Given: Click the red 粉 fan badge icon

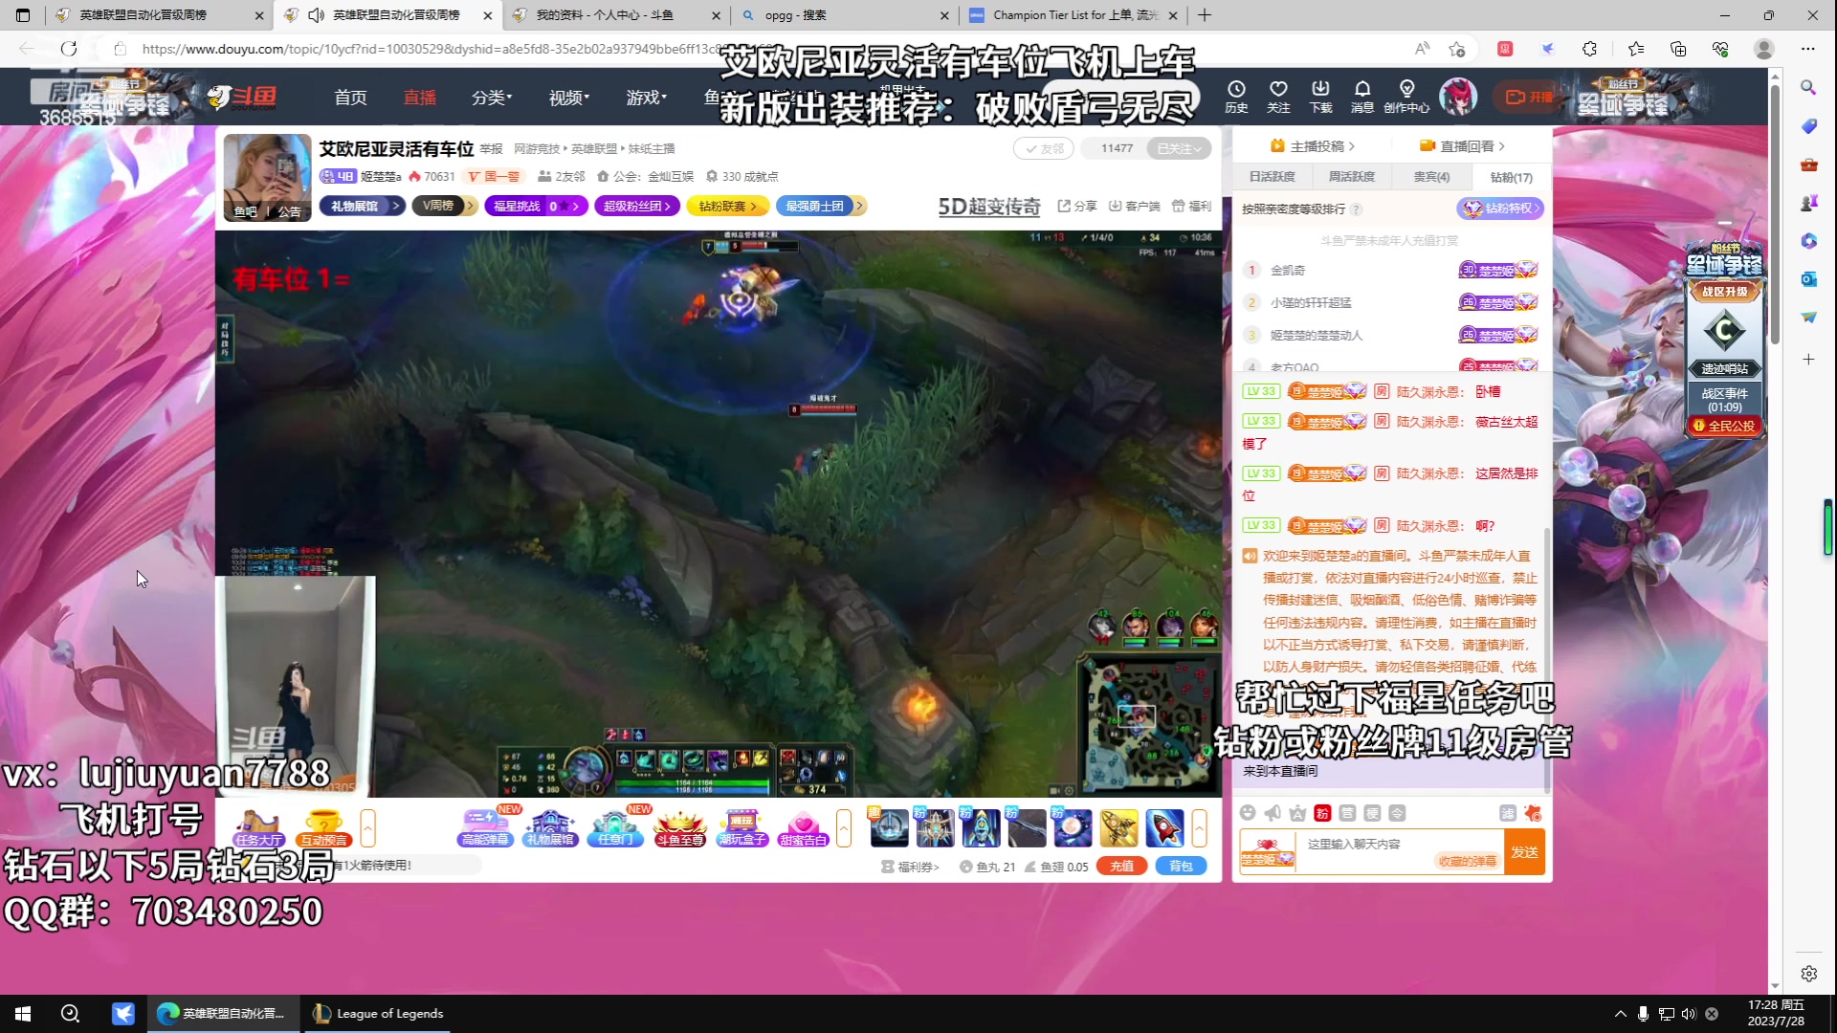Looking at the screenshot, I should coord(1322,813).
